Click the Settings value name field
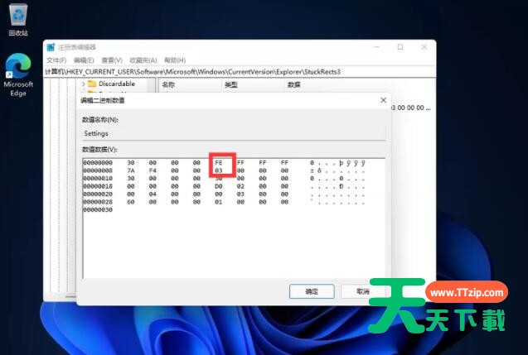 [234, 134]
